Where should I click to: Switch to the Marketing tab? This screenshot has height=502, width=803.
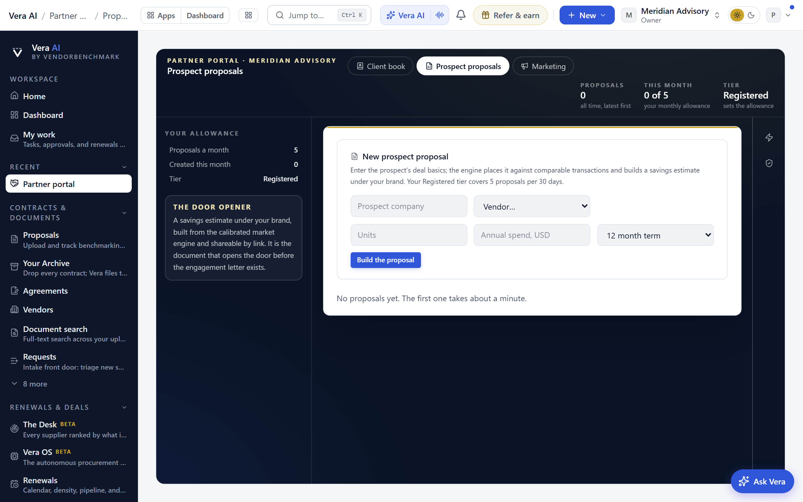(543, 66)
